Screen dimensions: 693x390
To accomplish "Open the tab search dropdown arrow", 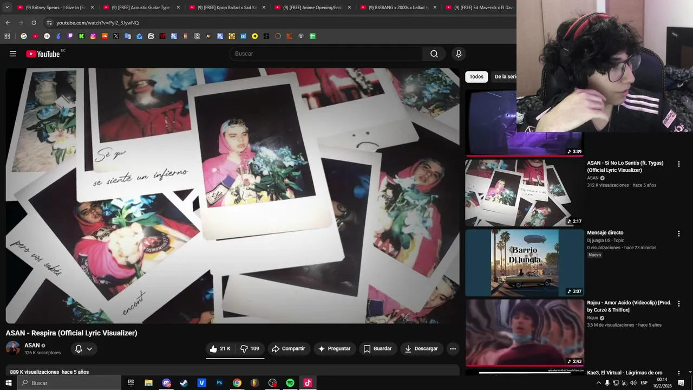I will pyautogui.click(x=7, y=8).
